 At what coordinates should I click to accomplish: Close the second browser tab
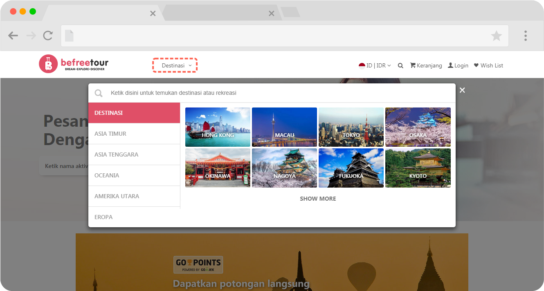(x=271, y=13)
